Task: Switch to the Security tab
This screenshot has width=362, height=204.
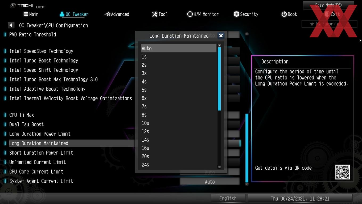Action: pyautogui.click(x=246, y=14)
